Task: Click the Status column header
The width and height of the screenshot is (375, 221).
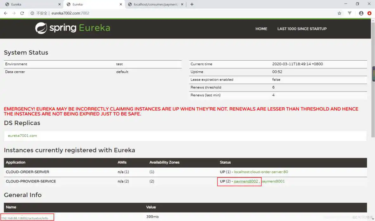Action: 225,162
